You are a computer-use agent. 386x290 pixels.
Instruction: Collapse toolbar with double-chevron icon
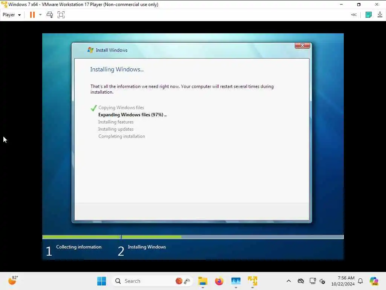[x=354, y=15]
